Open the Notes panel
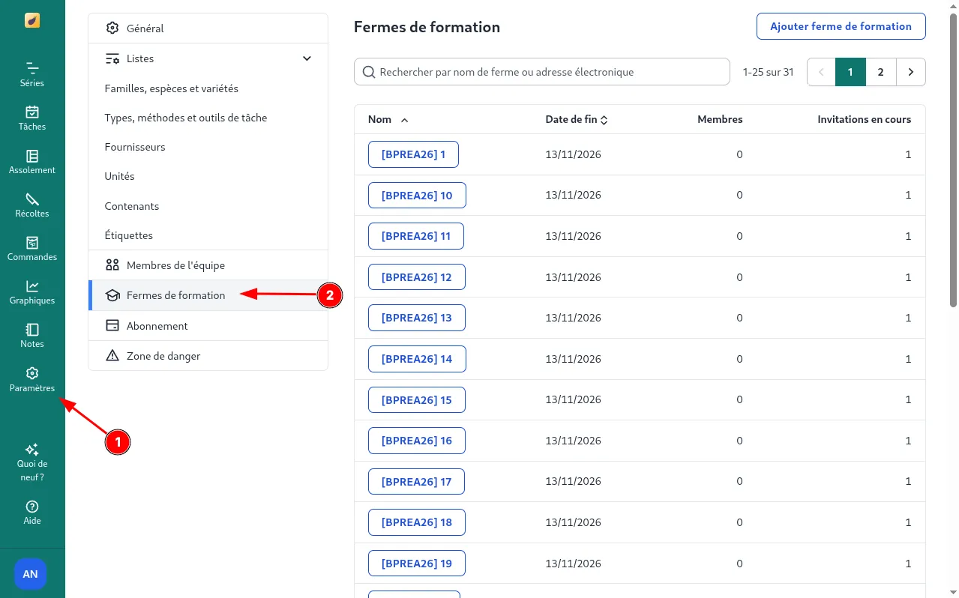The width and height of the screenshot is (959, 598). 32,334
